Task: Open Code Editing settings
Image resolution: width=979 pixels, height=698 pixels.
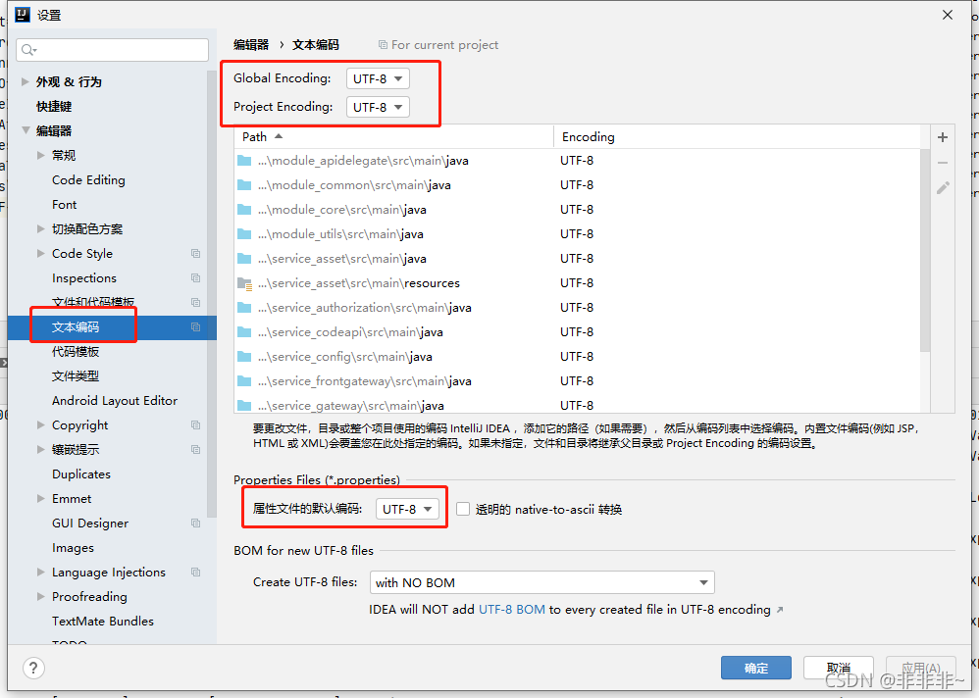Action: pyautogui.click(x=88, y=180)
